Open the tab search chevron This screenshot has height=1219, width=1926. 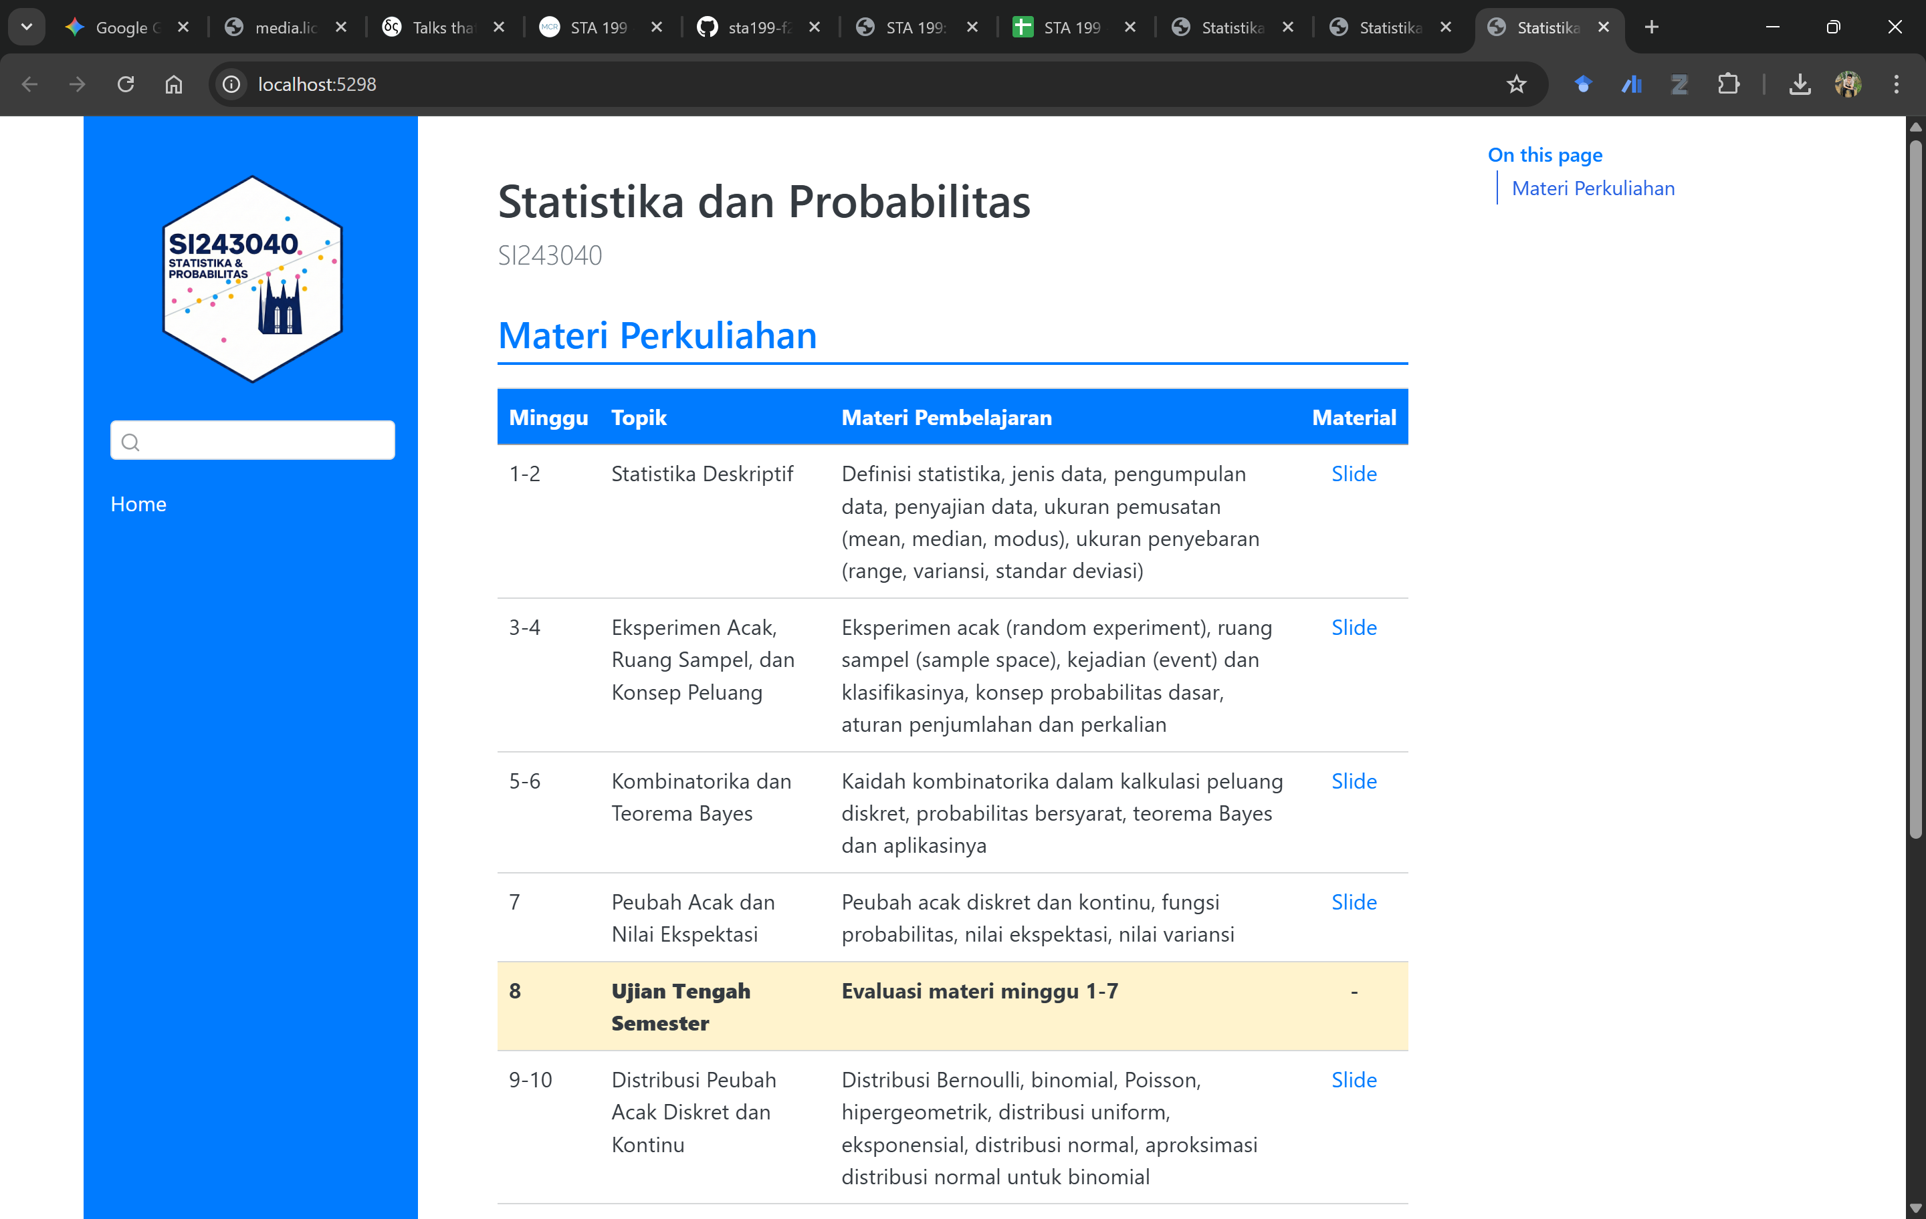point(26,26)
